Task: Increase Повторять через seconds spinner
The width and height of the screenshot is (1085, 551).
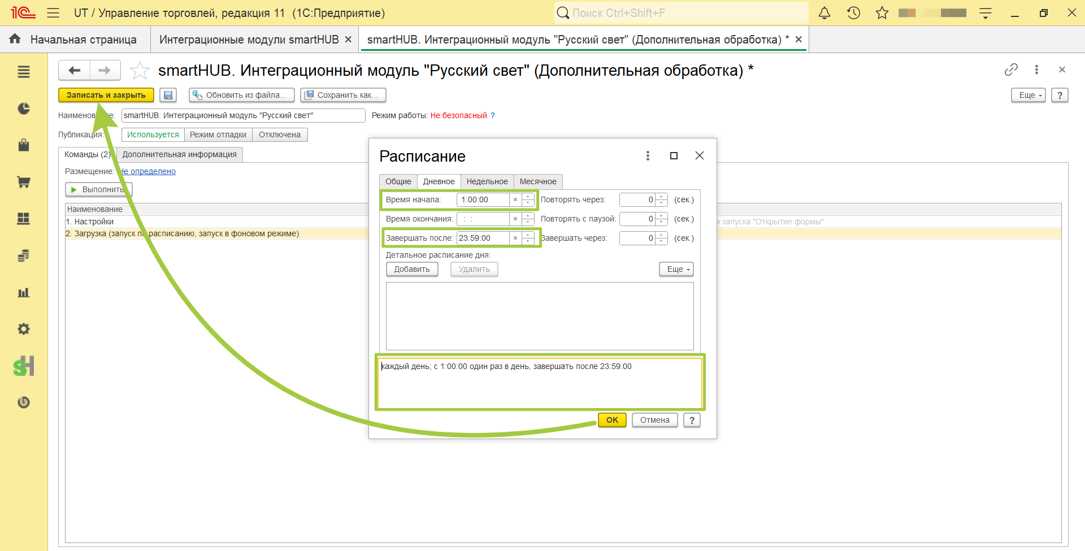Action: coord(662,197)
